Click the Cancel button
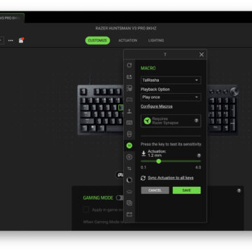The height and width of the screenshot is (252, 252). click(155, 190)
